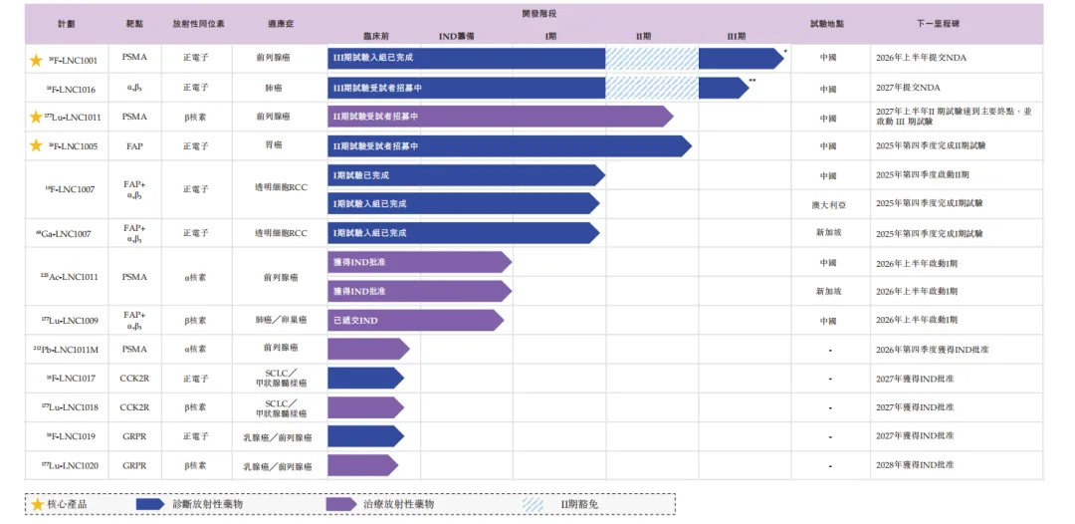Click the 核心產品 star in the legend
This screenshot has height=524, width=1075.
(x=38, y=504)
